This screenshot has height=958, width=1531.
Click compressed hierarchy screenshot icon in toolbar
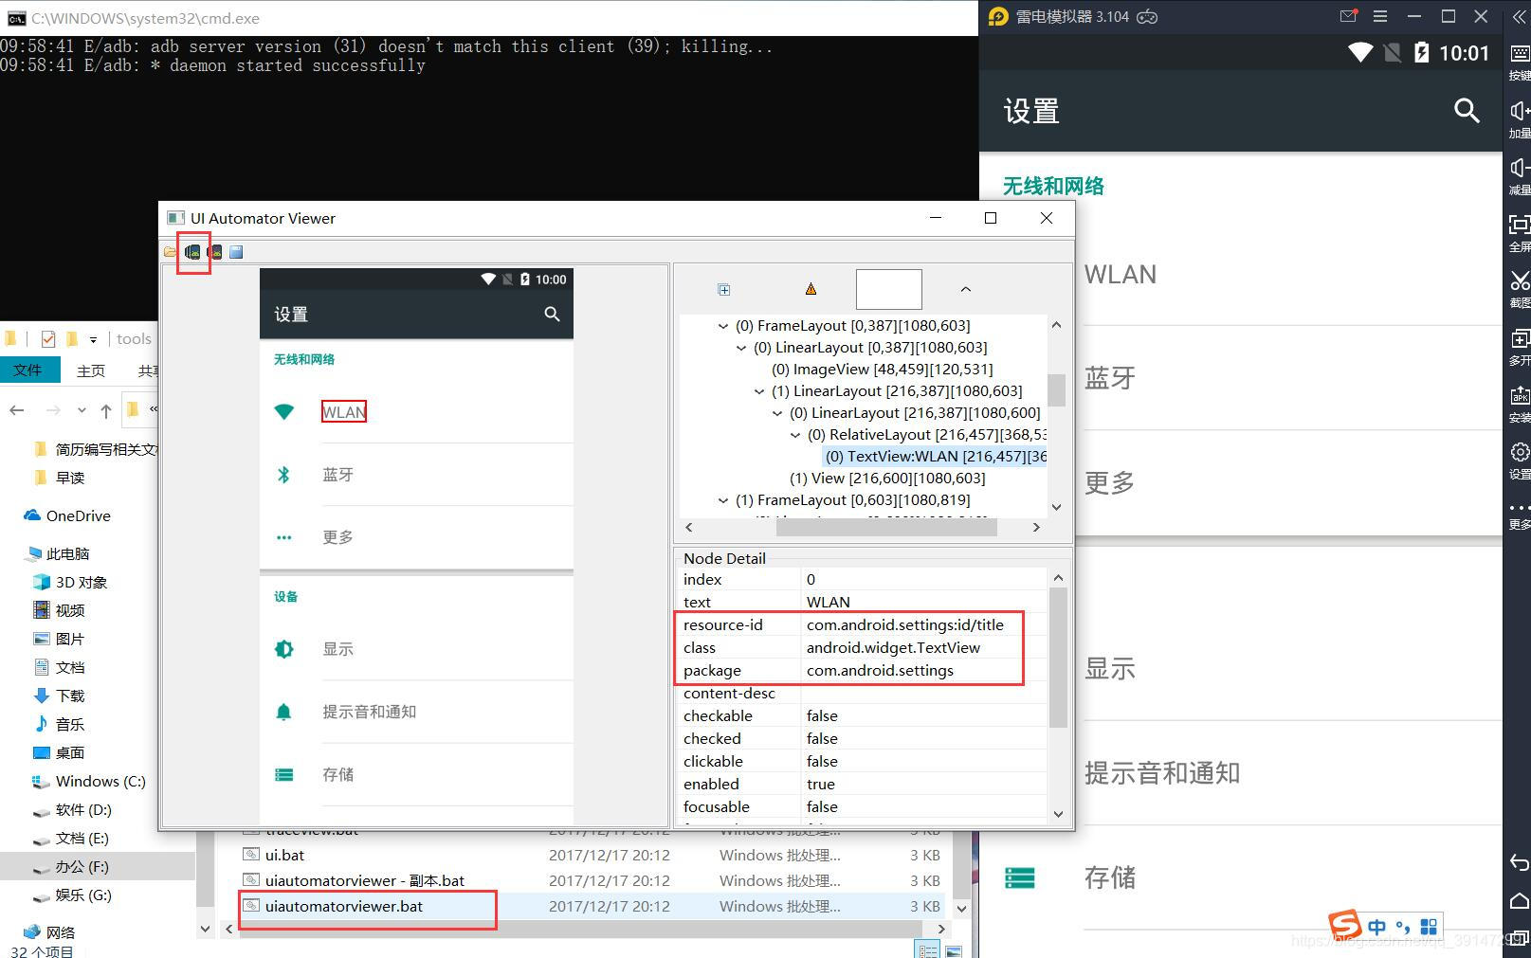[x=215, y=252]
